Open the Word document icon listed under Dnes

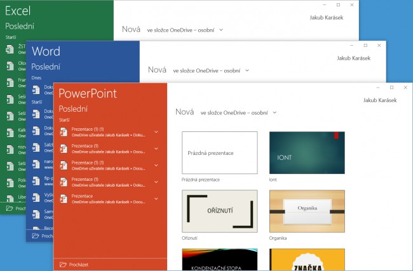coord(36,89)
